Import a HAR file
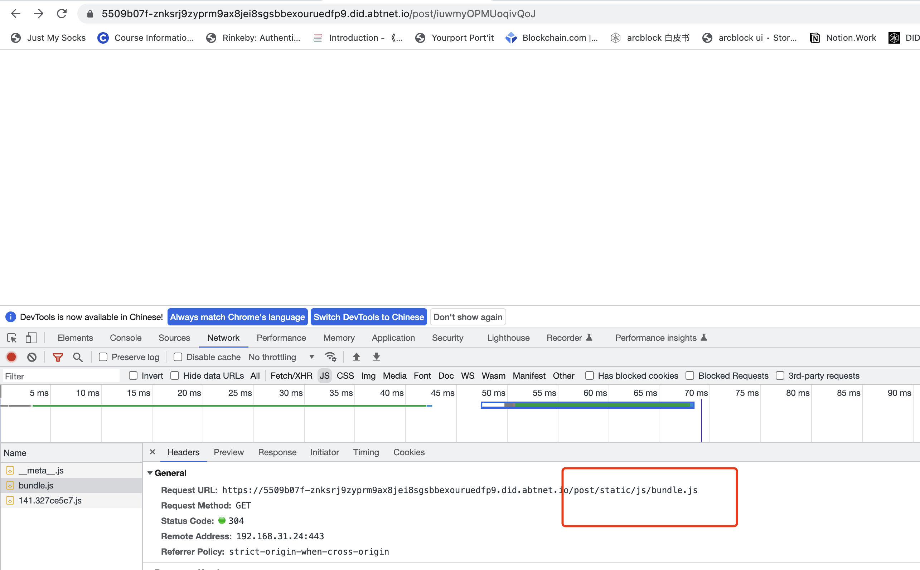 356,357
